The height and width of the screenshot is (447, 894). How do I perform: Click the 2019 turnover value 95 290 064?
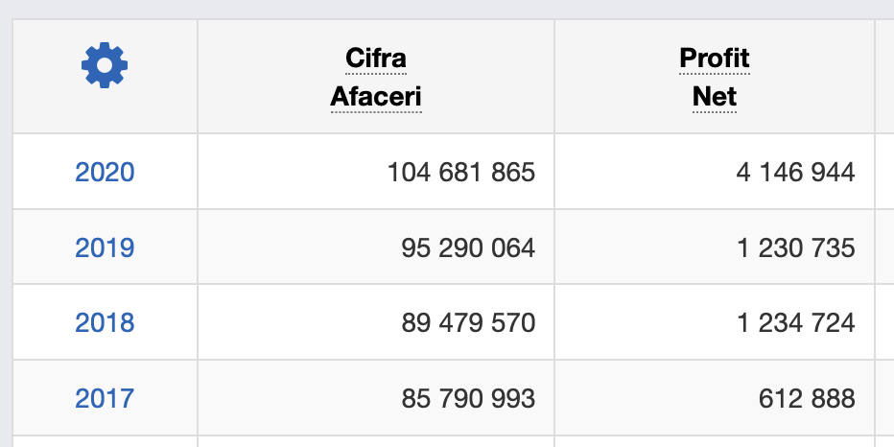pyautogui.click(x=467, y=248)
